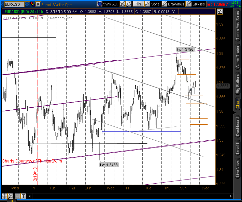Viewport: 242px width, 202px height.
Task: Click the Euro/USDollar Spot description
Action: [x=57, y=5]
